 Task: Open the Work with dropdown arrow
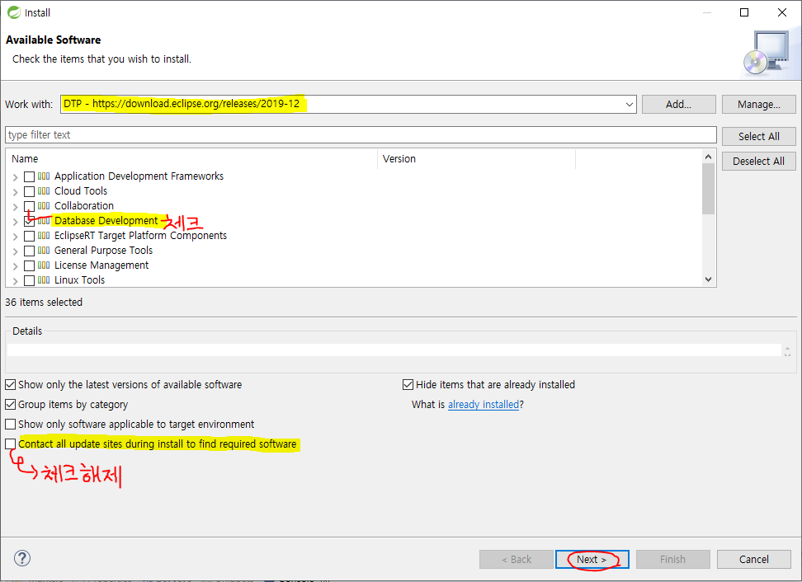[x=629, y=104]
